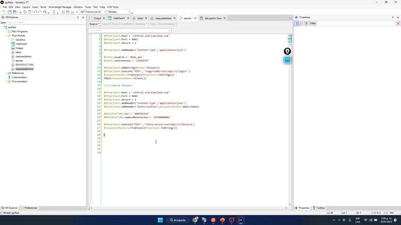This screenshot has height=225, width=401.
Task: Select WebPanel1 in KB Explorer tree
Action: [x=21, y=44]
